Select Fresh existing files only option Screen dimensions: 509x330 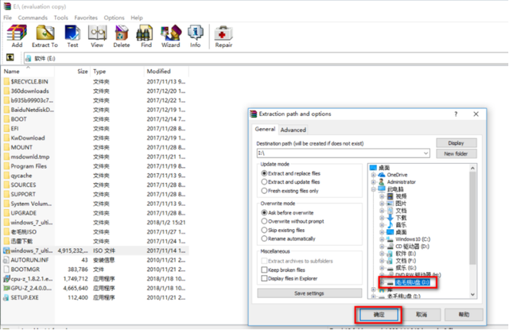pyautogui.click(x=264, y=191)
